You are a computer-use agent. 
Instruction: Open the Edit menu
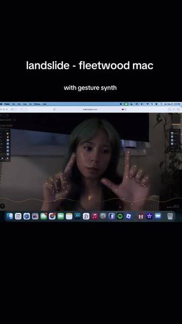19,104
